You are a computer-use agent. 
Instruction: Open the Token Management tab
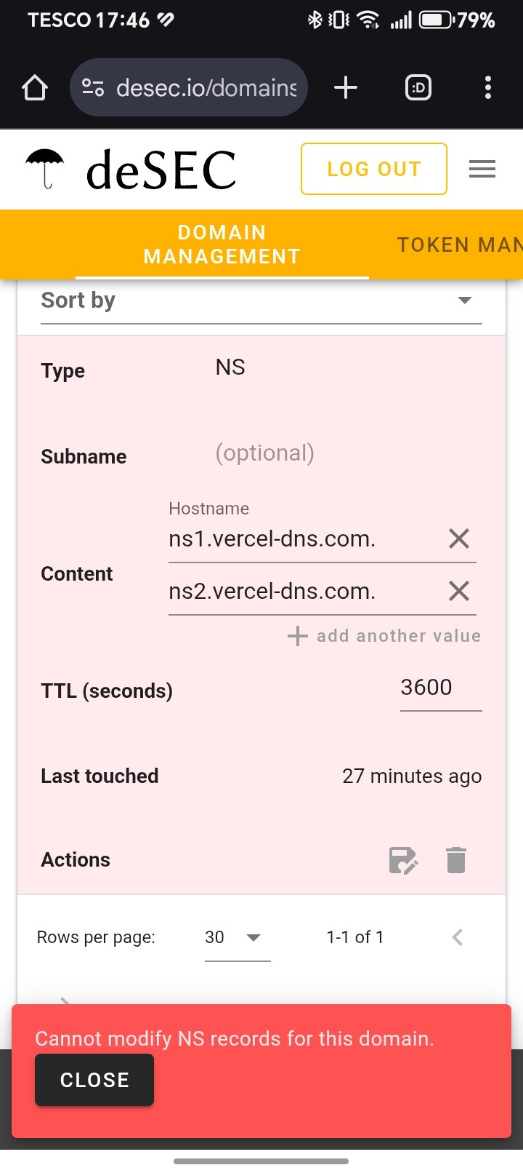tap(459, 244)
